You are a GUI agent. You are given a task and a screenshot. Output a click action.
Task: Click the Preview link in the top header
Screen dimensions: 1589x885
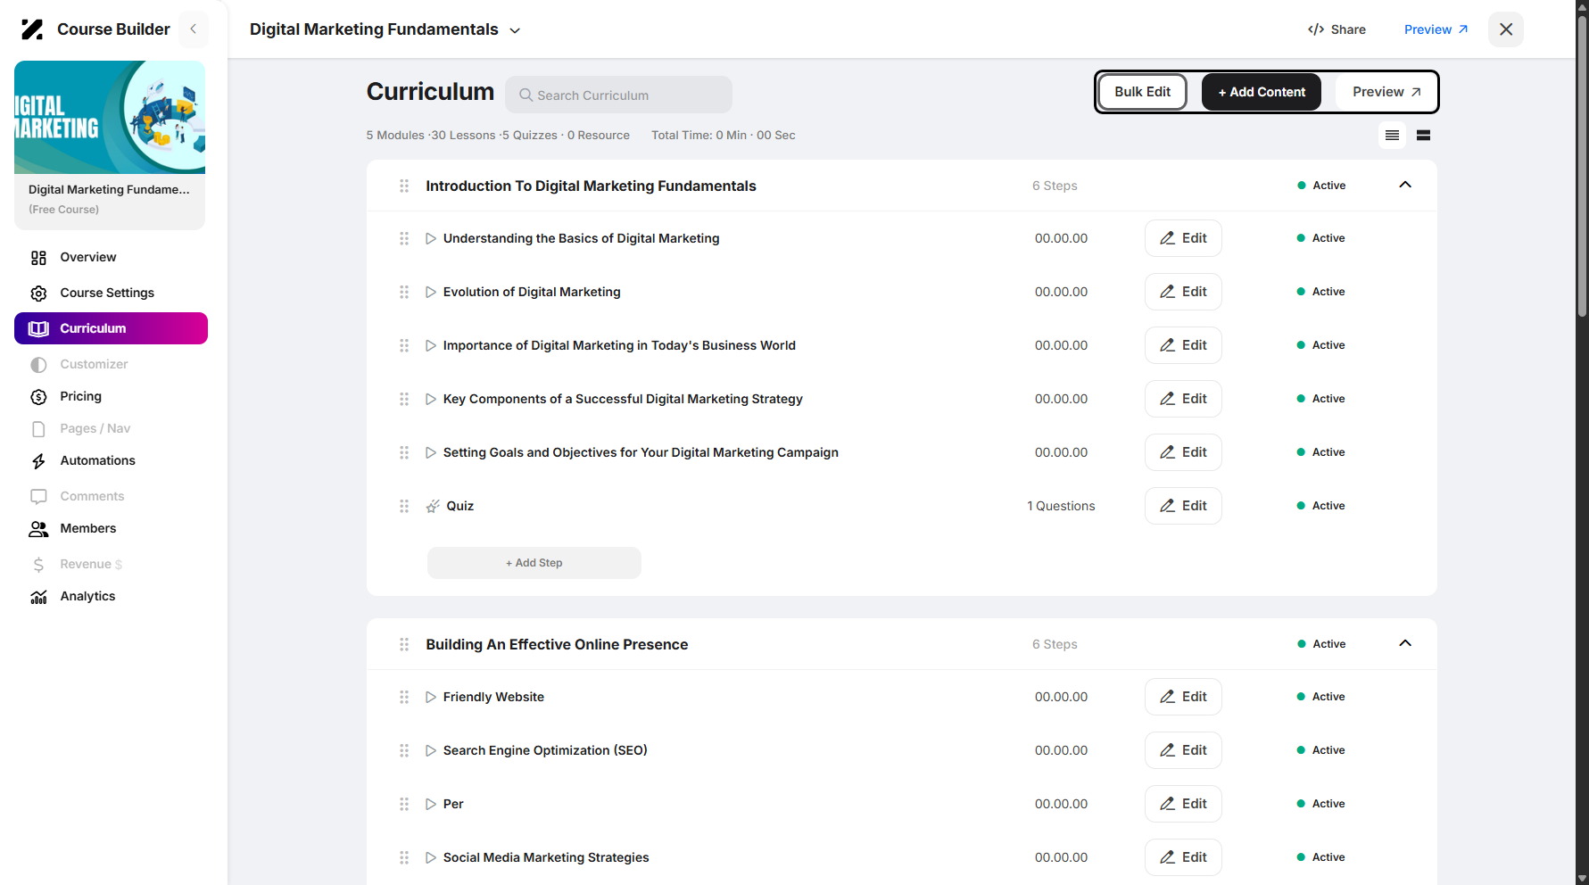(1436, 29)
